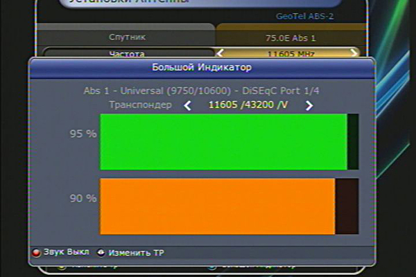Click the 90 % quality readout
The image size is (416, 277).
click(x=83, y=199)
